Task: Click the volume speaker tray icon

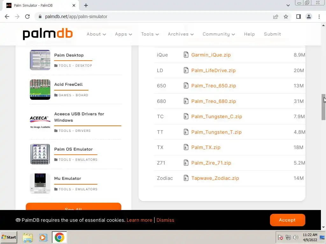Action: [295, 237]
